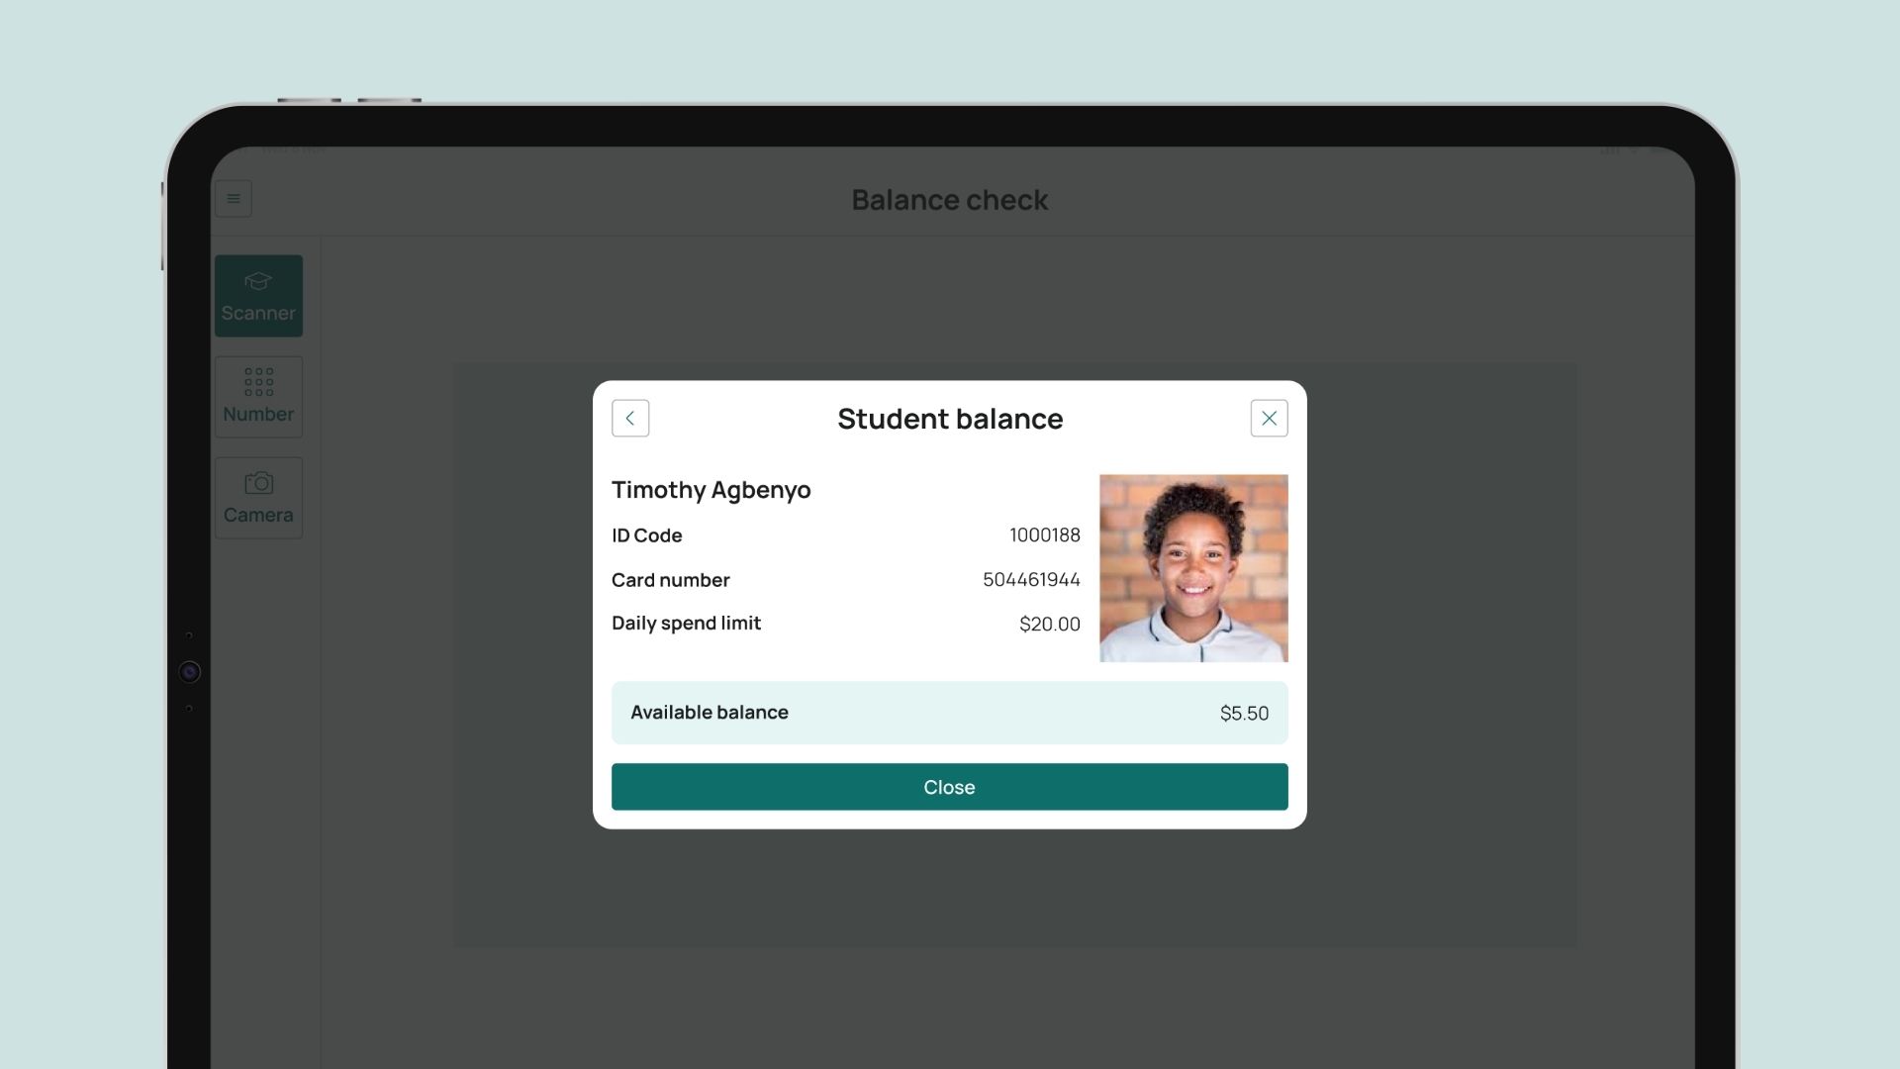Click the Balance check page heading
The height and width of the screenshot is (1069, 1900).
(x=950, y=200)
